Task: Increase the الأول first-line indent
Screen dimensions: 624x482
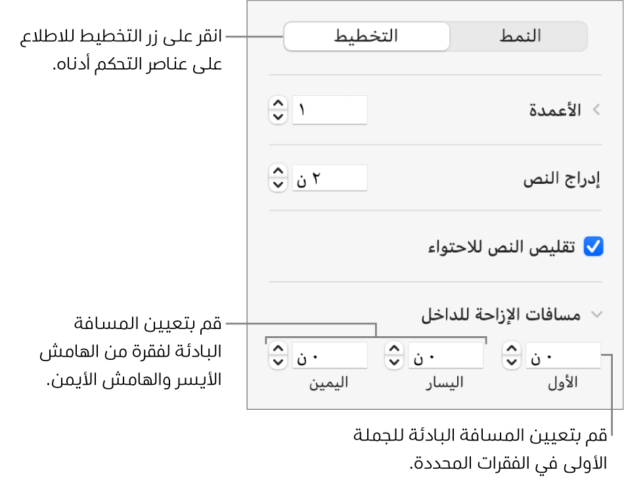Action: [x=511, y=349]
